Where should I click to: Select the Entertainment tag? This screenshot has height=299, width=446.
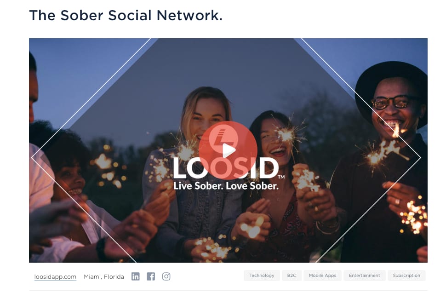pos(364,276)
